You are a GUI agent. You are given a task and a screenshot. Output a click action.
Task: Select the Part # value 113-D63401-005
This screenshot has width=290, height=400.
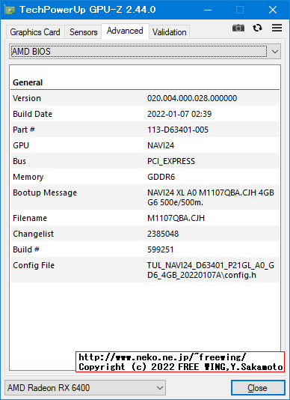(178, 130)
